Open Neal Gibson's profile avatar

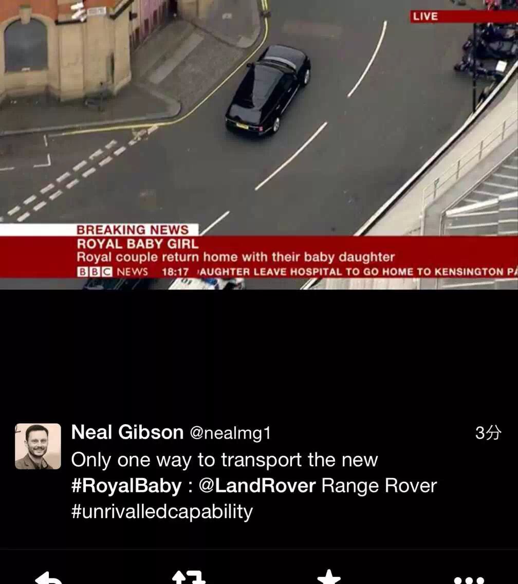(38, 446)
